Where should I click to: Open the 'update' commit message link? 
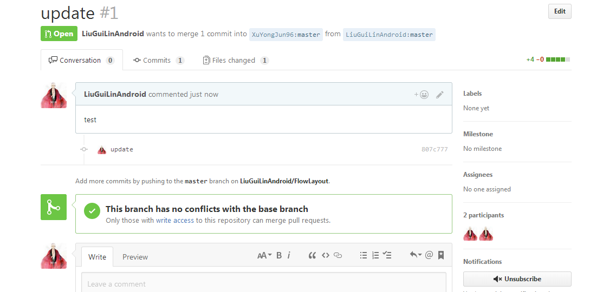coord(121,149)
